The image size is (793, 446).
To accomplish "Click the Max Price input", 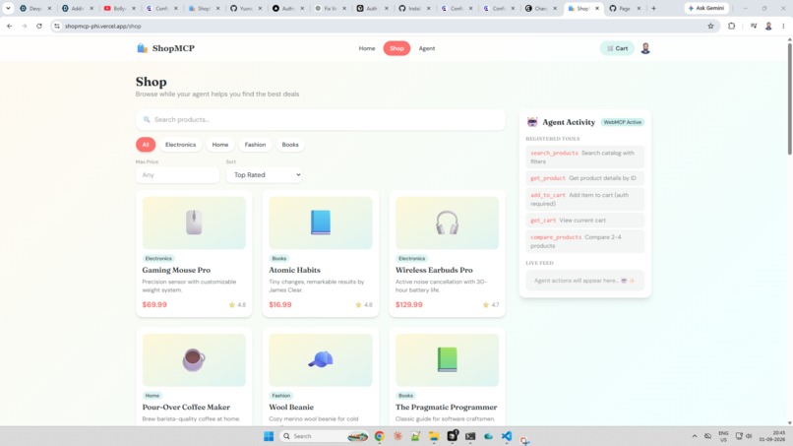I will [x=177, y=175].
